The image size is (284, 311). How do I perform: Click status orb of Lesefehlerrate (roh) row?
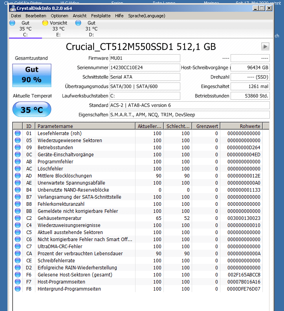(x=18, y=133)
